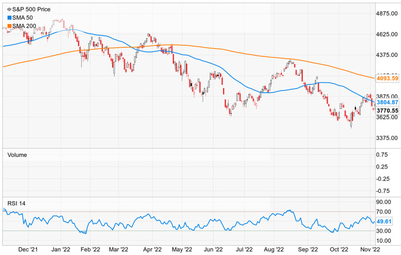Click the Jun '22 date axis label
Screen dimensions: 401x255
click(213, 249)
